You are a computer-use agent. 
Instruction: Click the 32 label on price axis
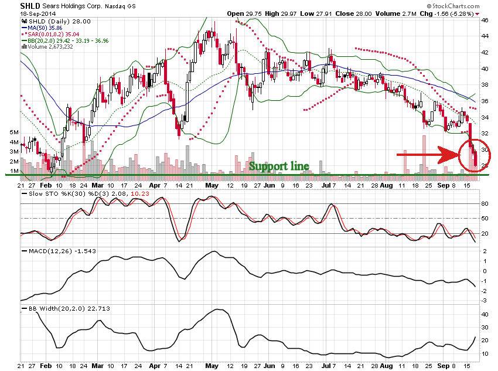pos(485,134)
